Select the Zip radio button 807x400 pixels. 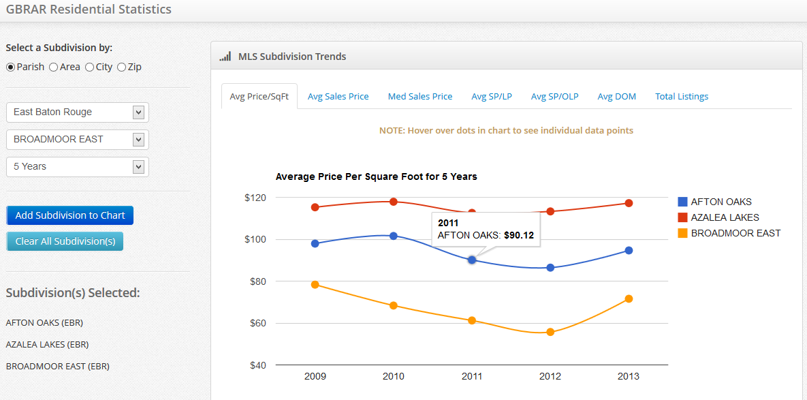[x=122, y=67]
